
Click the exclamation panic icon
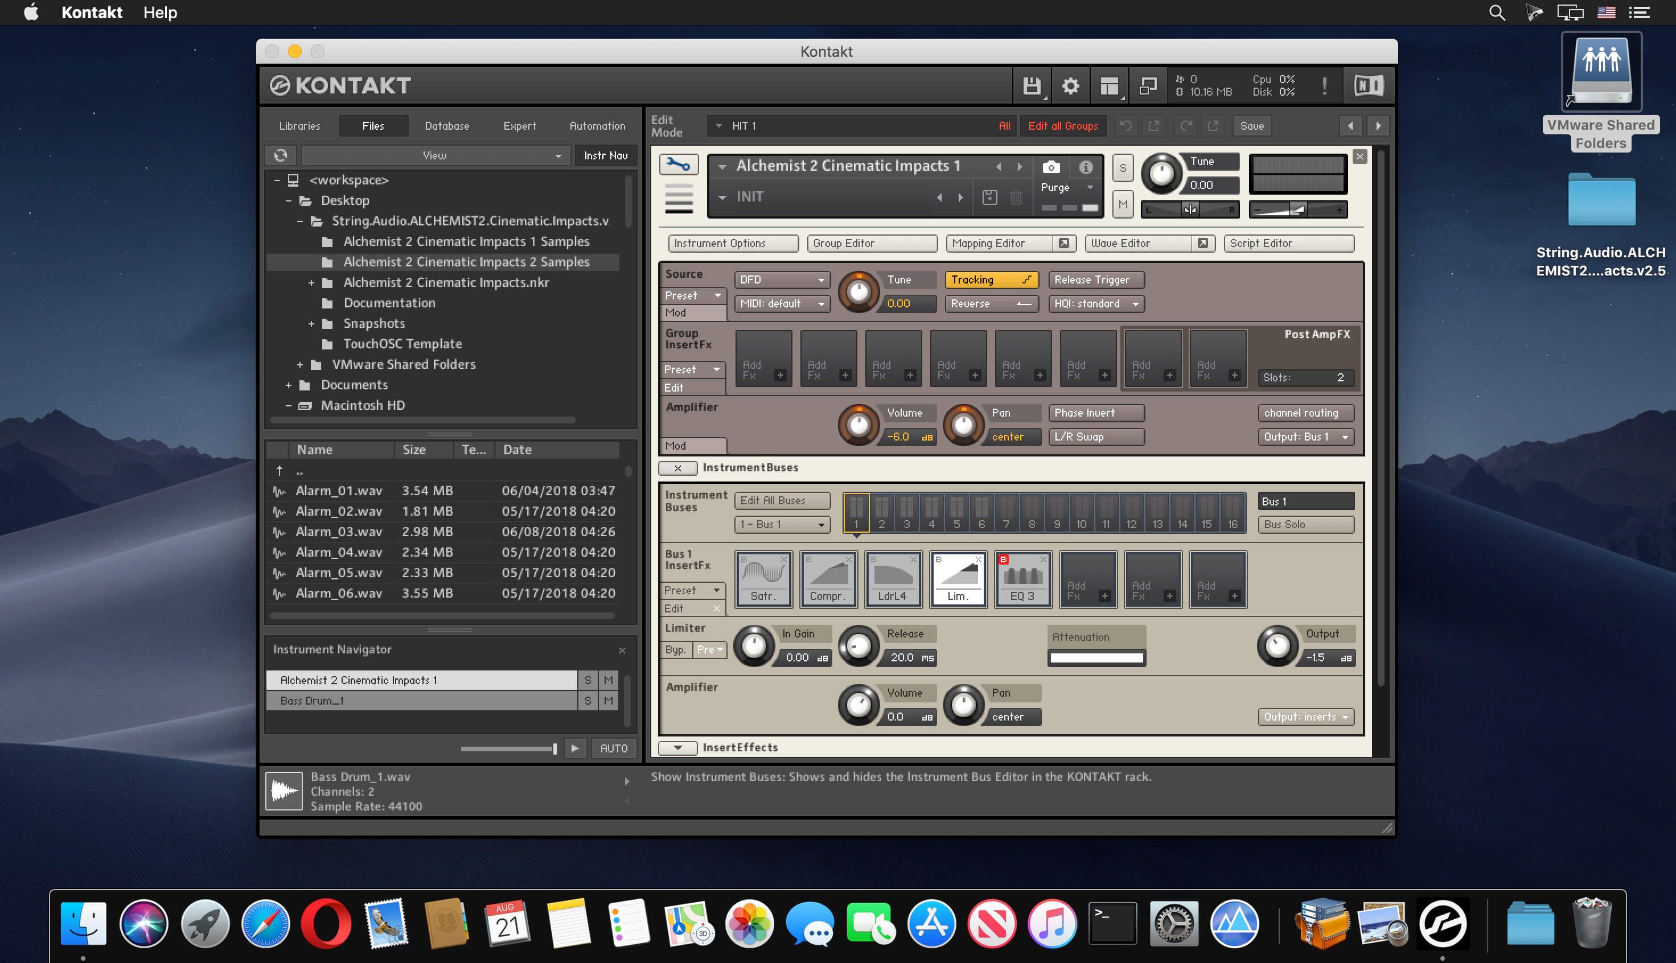(x=1324, y=86)
